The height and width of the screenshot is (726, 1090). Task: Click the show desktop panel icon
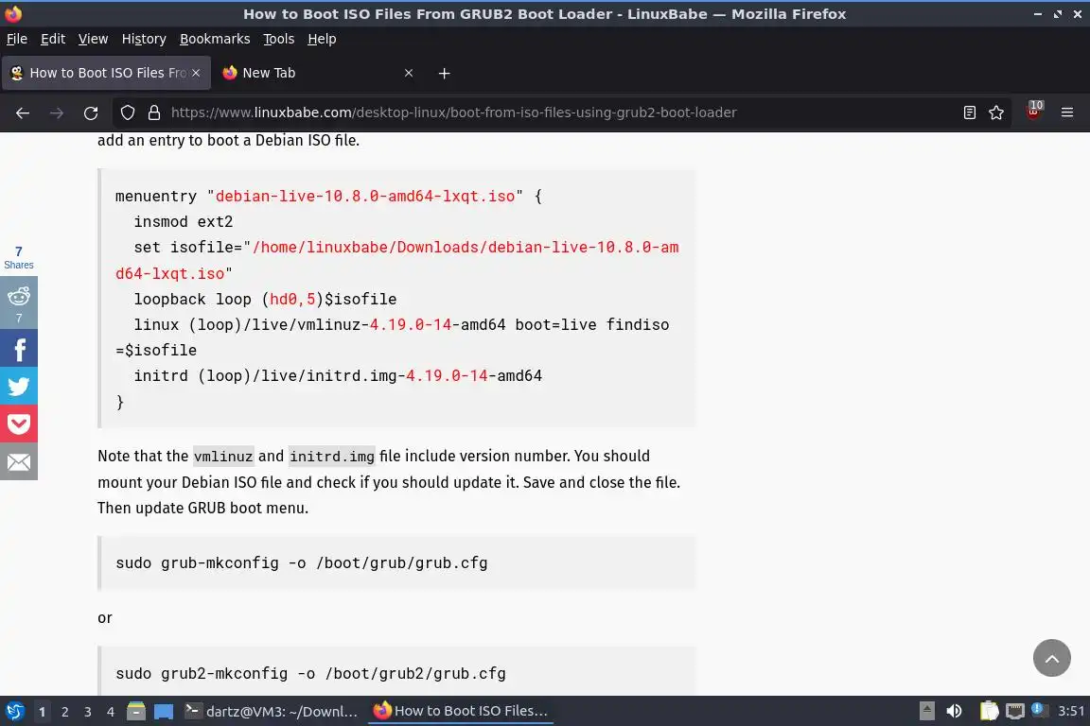click(x=164, y=712)
